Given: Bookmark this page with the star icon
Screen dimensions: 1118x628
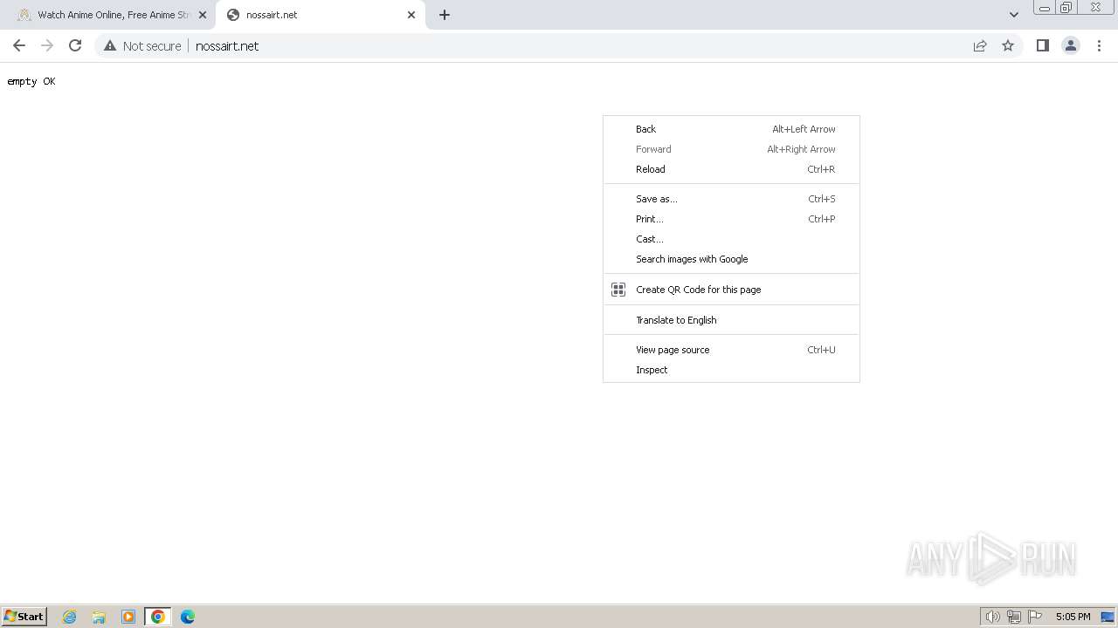Looking at the screenshot, I should coord(1008,46).
